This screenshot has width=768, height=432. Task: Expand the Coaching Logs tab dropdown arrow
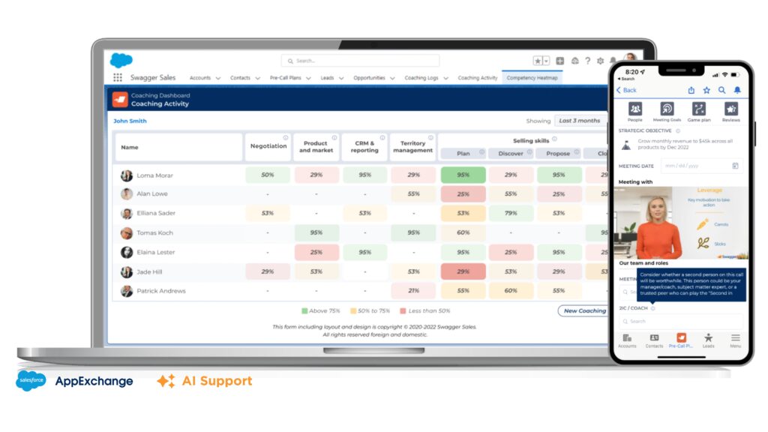coord(445,78)
